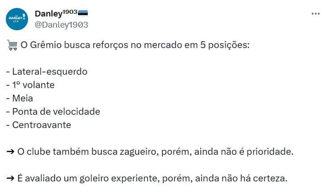327x193 pixels.
Task: Open the @Danley1903 handle link
Action: [x=61, y=25]
